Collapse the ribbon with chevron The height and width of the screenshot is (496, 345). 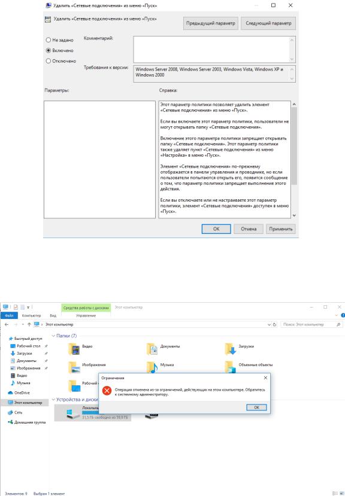pyautogui.click(x=337, y=315)
